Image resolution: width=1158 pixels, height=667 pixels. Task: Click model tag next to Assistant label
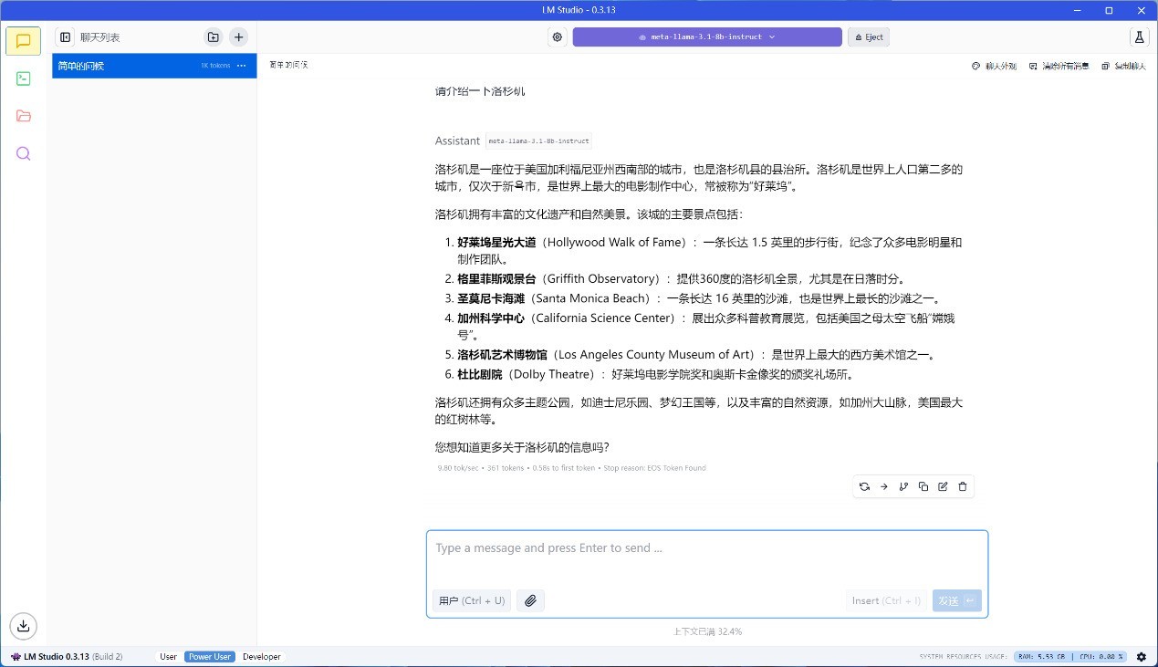click(x=538, y=141)
